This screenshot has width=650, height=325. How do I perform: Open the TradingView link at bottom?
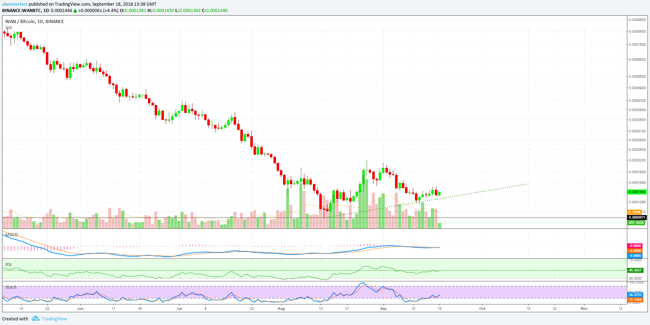click(x=54, y=319)
